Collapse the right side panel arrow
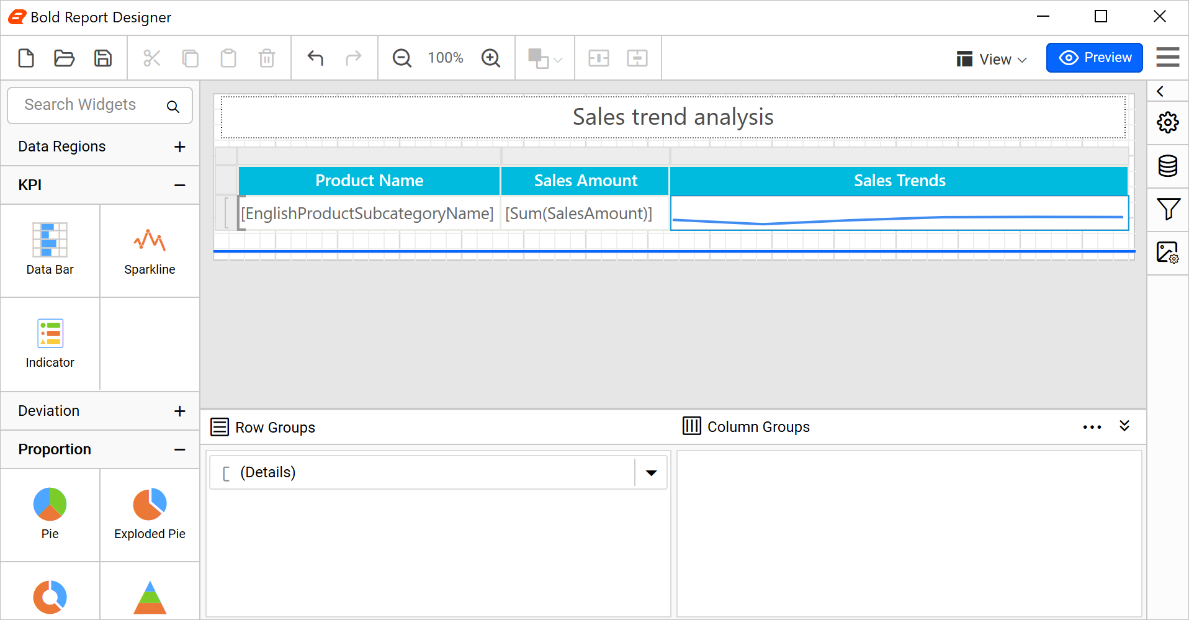This screenshot has height=620, width=1189. [x=1160, y=91]
